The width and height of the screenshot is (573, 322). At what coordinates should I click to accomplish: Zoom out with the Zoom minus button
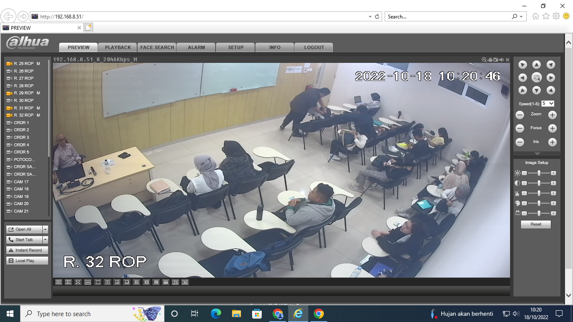520,115
